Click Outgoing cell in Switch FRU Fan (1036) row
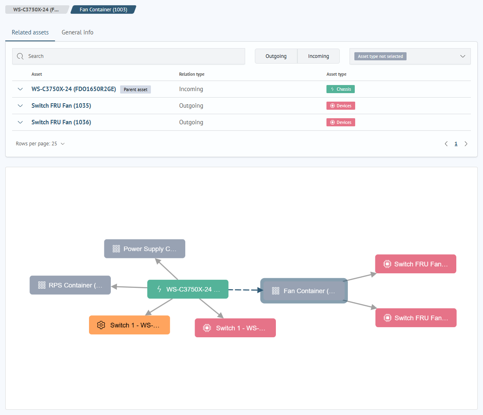Screen dimensions: 483x415 (191, 122)
